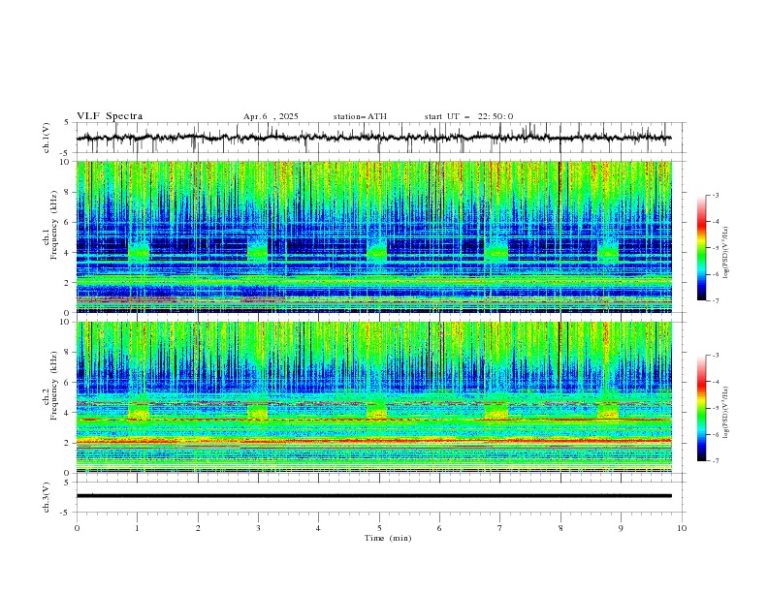This screenshot has width=768, height=593.
Task: Click the lower colorbar '-7' tick label
Action: 716,461
